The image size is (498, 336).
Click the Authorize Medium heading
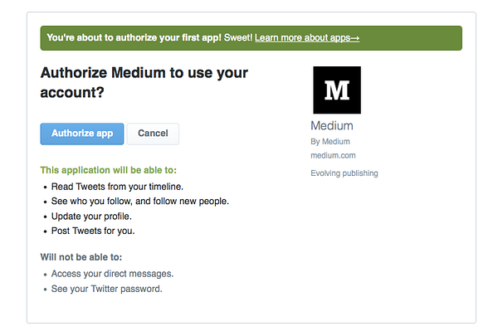pyautogui.click(x=144, y=82)
